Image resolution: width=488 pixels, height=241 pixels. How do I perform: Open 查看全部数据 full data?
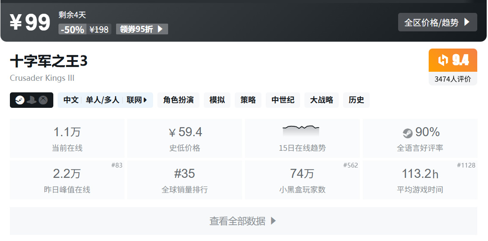(x=243, y=221)
